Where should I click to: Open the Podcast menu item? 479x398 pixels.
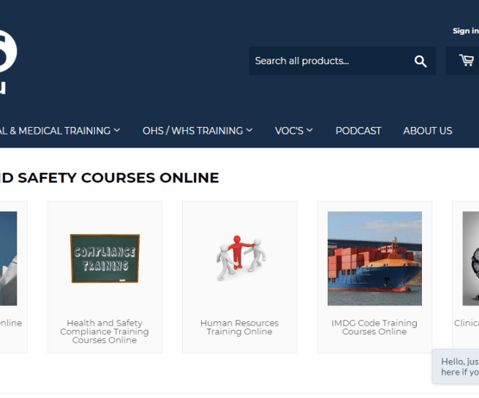358,131
